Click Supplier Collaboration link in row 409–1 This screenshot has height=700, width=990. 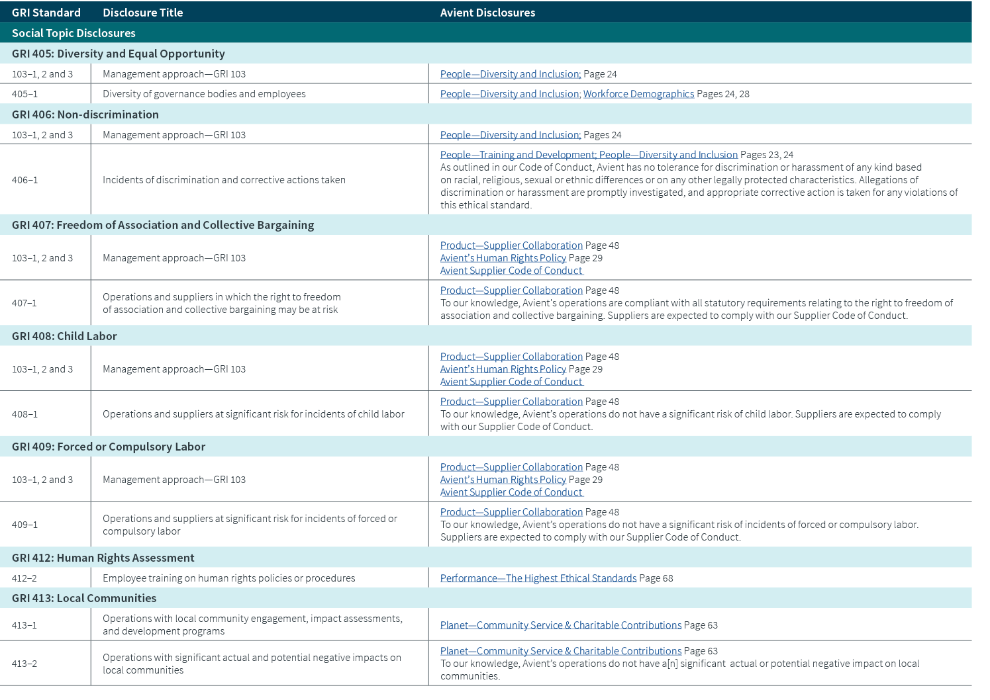point(511,512)
